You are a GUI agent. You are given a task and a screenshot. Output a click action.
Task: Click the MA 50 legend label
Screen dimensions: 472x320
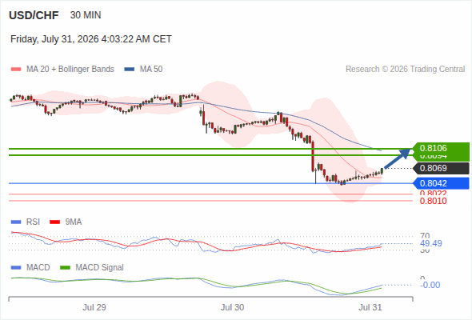[x=151, y=70]
